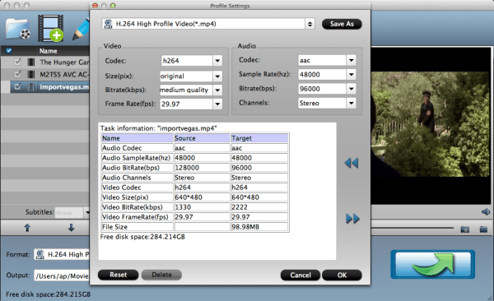The image size is (494, 301).
Task: Click the Delete button
Action: 161,275
